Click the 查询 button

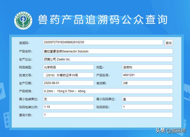(x=169, y=43)
